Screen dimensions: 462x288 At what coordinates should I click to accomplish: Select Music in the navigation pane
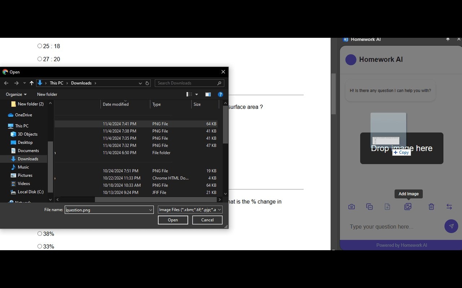pyautogui.click(x=23, y=167)
